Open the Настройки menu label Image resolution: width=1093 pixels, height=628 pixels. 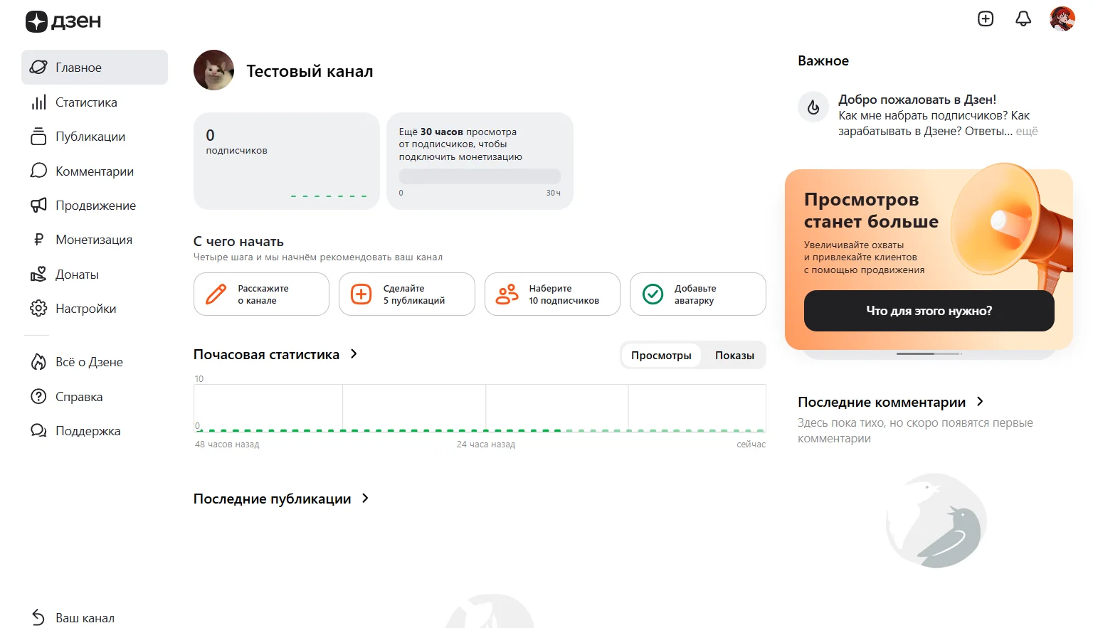[86, 309]
